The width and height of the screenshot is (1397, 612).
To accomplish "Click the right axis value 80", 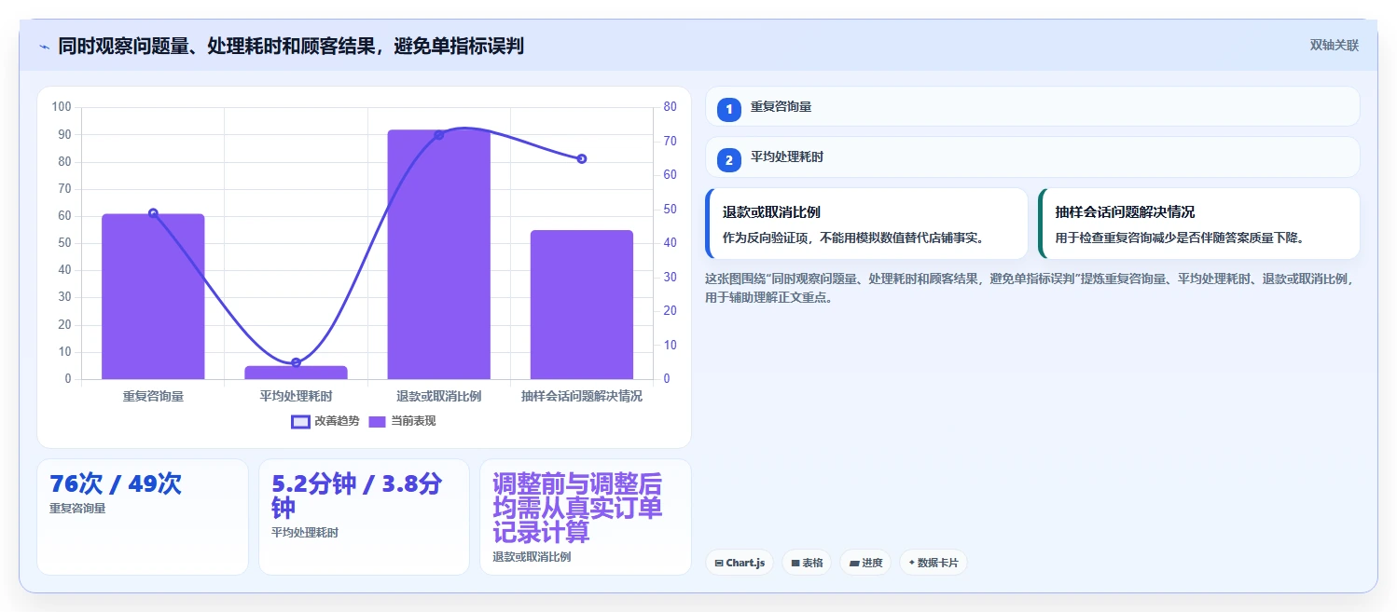I will (670, 107).
